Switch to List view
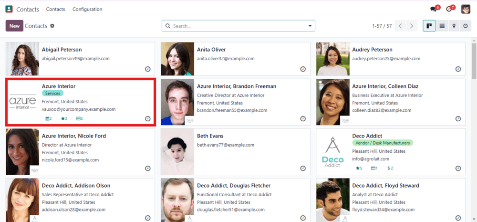This screenshot has width=477, height=222. pos(442,26)
